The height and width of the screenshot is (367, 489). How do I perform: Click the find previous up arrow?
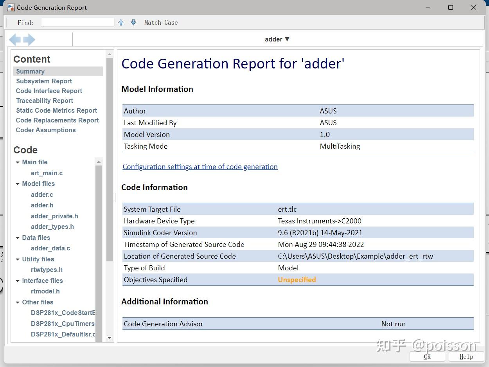121,23
